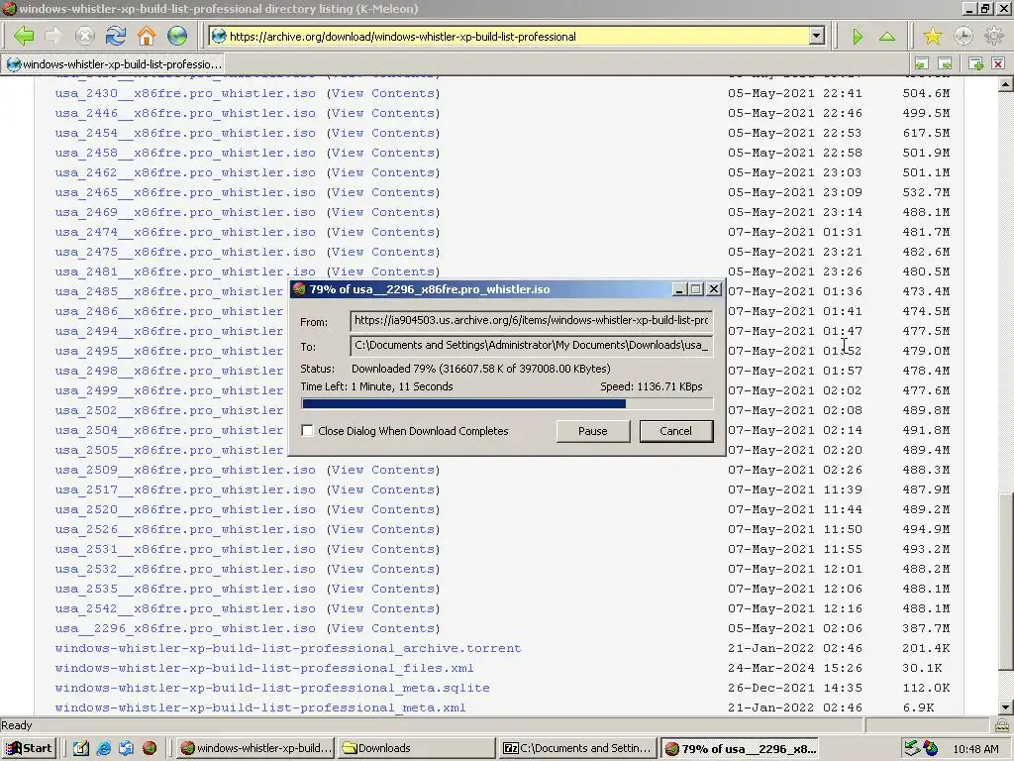The image size is (1014, 761).
Task: Open History with the clock icon
Action: click(963, 36)
